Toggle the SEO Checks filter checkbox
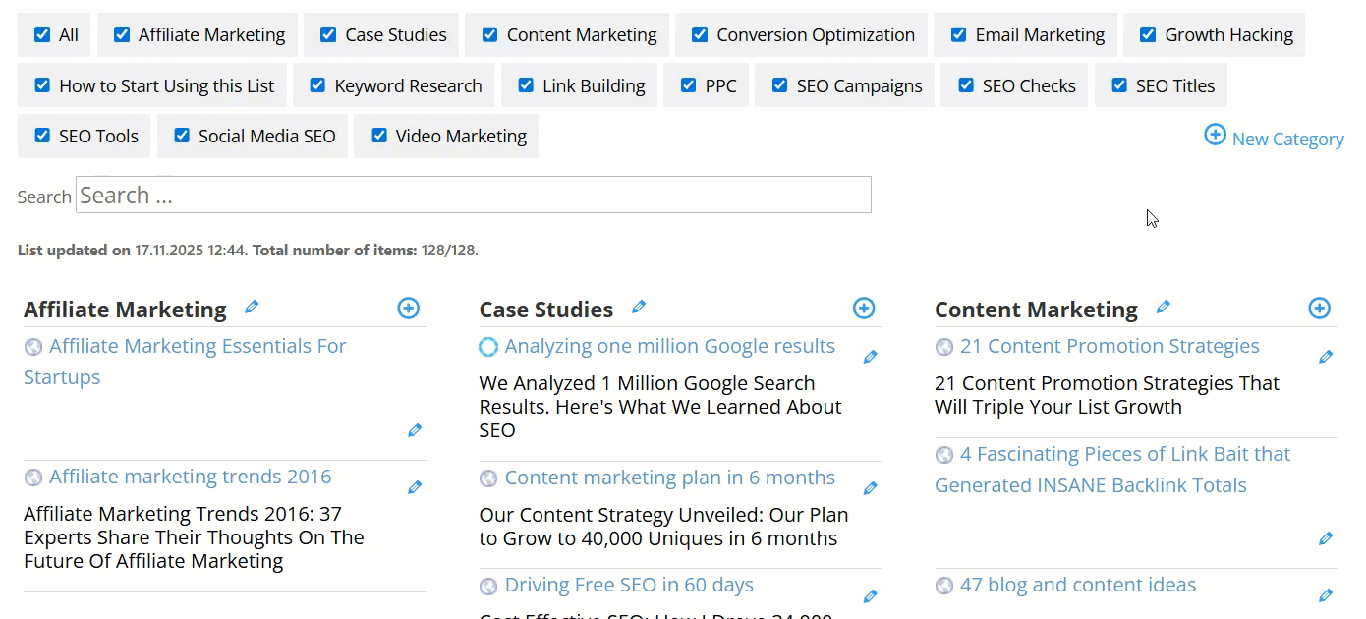1366x619 pixels. pos(966,85)
